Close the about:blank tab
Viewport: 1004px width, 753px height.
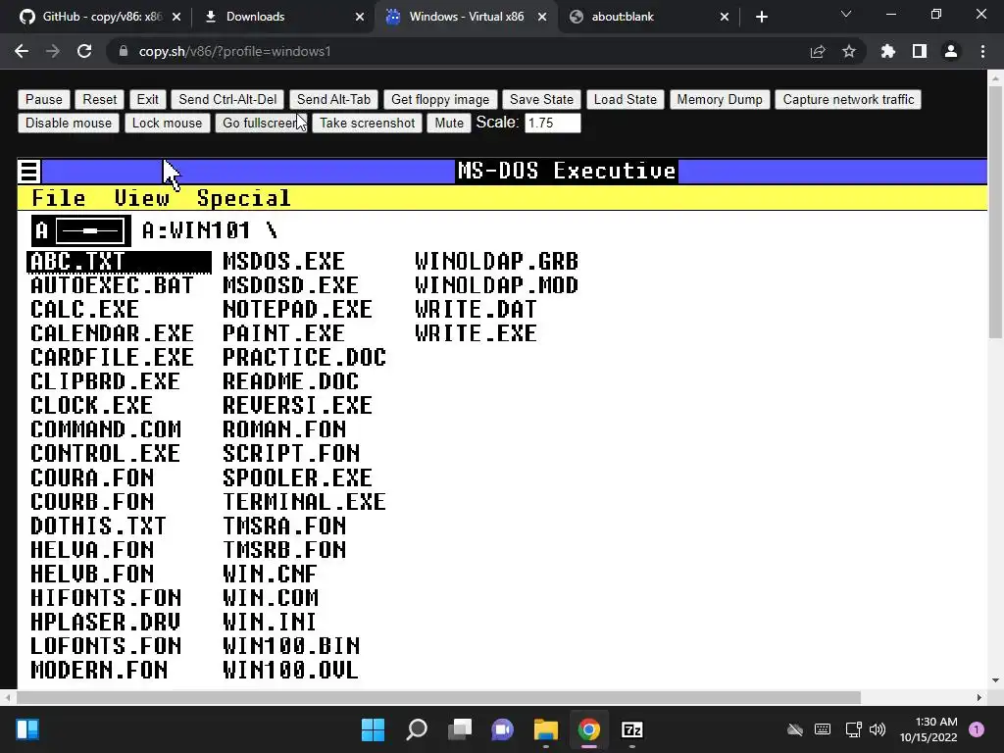[725, 17]
